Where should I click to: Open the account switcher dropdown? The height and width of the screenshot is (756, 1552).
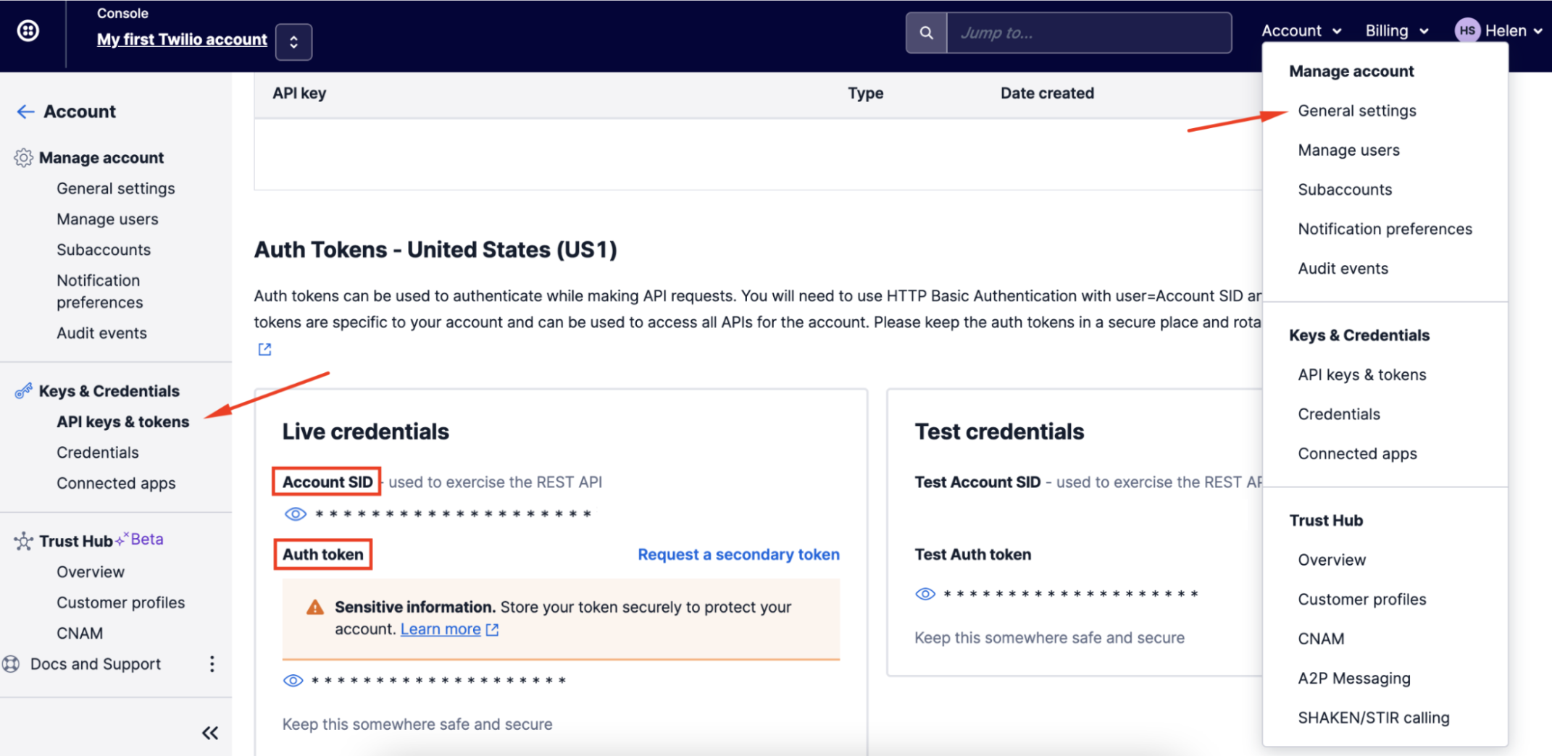[293, 42]
